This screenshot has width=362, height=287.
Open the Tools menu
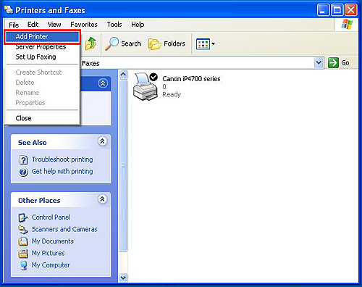tap(114, 25)
